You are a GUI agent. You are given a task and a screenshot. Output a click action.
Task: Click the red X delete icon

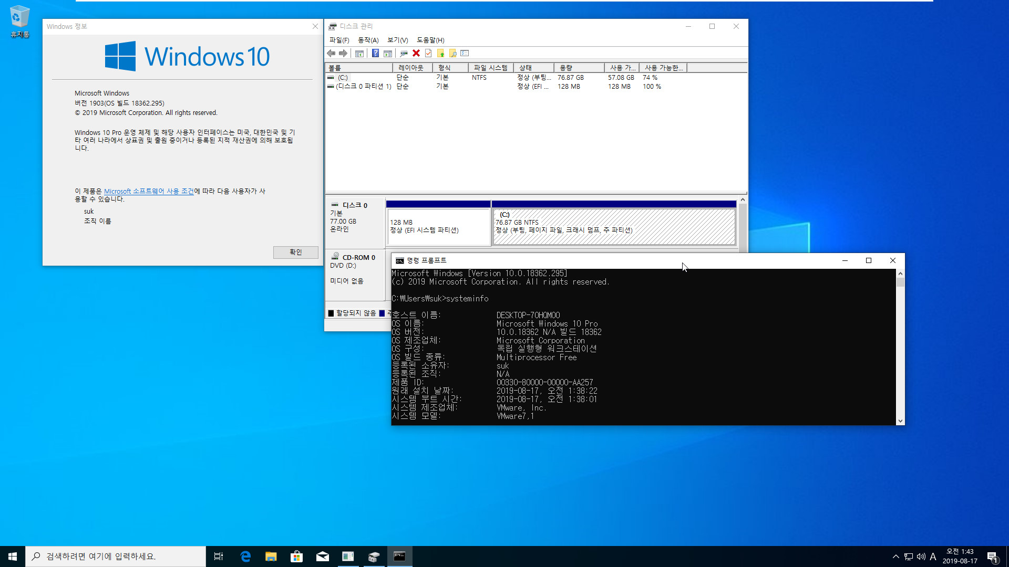416,54
